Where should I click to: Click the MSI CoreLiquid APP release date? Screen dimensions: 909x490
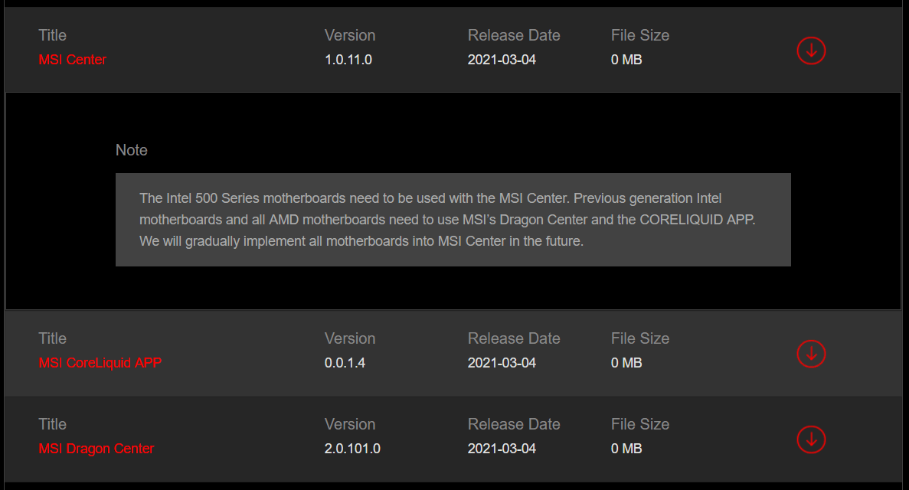(502, 363)
